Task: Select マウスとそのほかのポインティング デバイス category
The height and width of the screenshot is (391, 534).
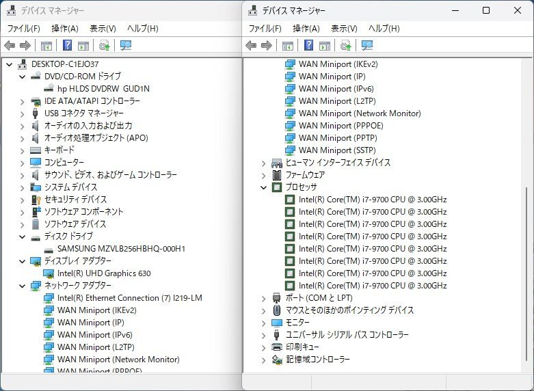Action: coord(349,310)
